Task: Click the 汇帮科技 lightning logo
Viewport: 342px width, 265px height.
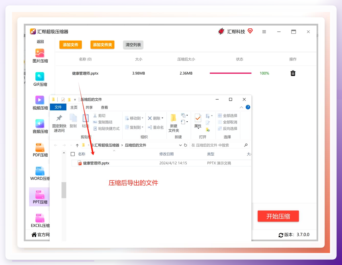Action: click(x=221, y=31)
